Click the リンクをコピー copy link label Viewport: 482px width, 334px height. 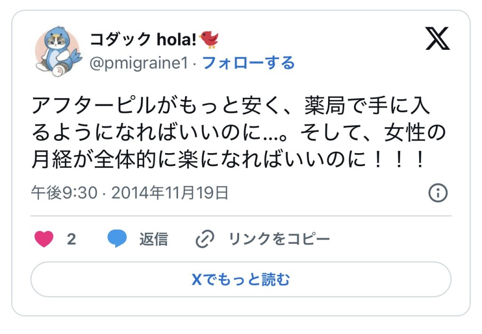coord(279,239)
